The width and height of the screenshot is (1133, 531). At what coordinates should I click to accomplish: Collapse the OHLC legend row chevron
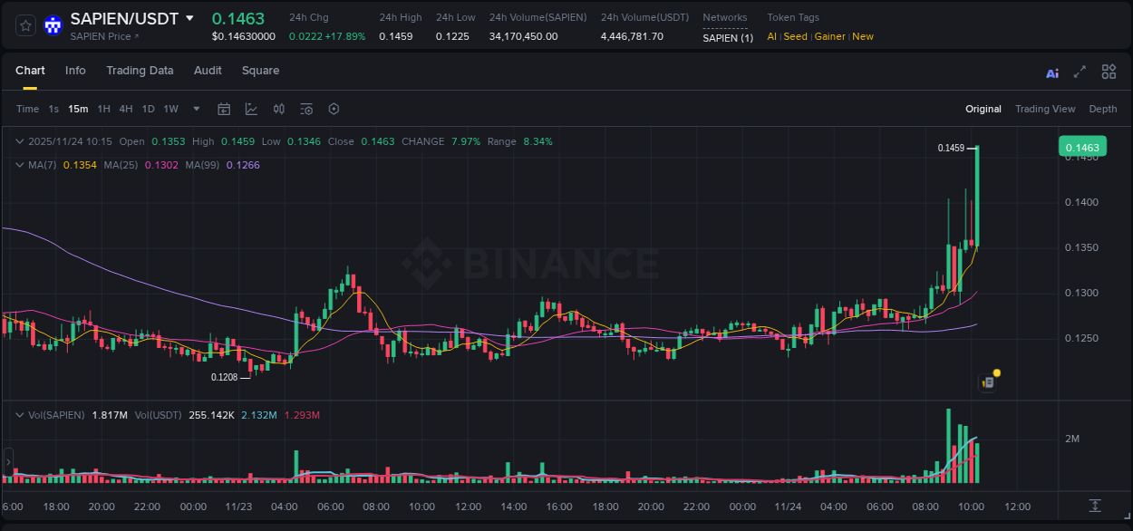pos(19,141)
